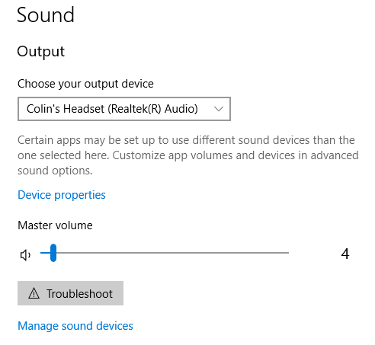375x345 pixels.
Task: Click the volume level number 4
Action: click(x=345, y=254)
